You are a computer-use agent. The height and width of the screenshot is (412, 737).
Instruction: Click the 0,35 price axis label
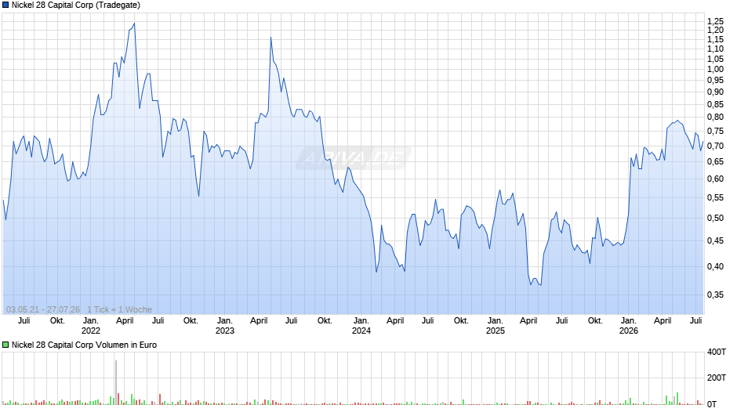pyautogui.click(x=715, y=295)
